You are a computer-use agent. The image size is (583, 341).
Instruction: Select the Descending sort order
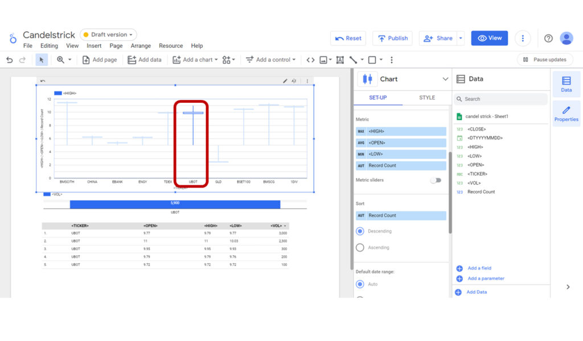click(360, 231)
